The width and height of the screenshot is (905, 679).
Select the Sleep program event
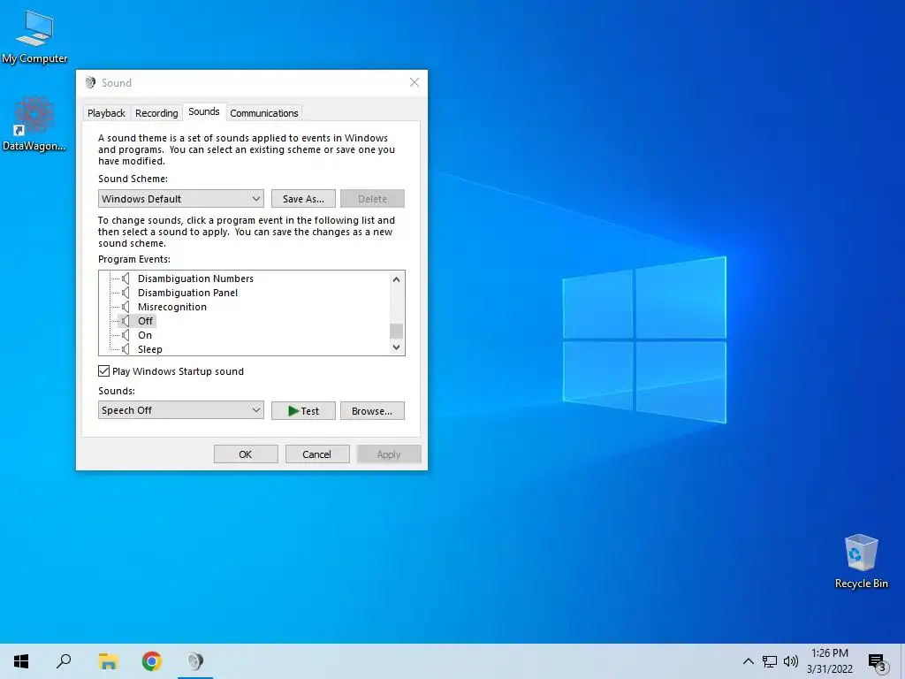pos(150,349)
